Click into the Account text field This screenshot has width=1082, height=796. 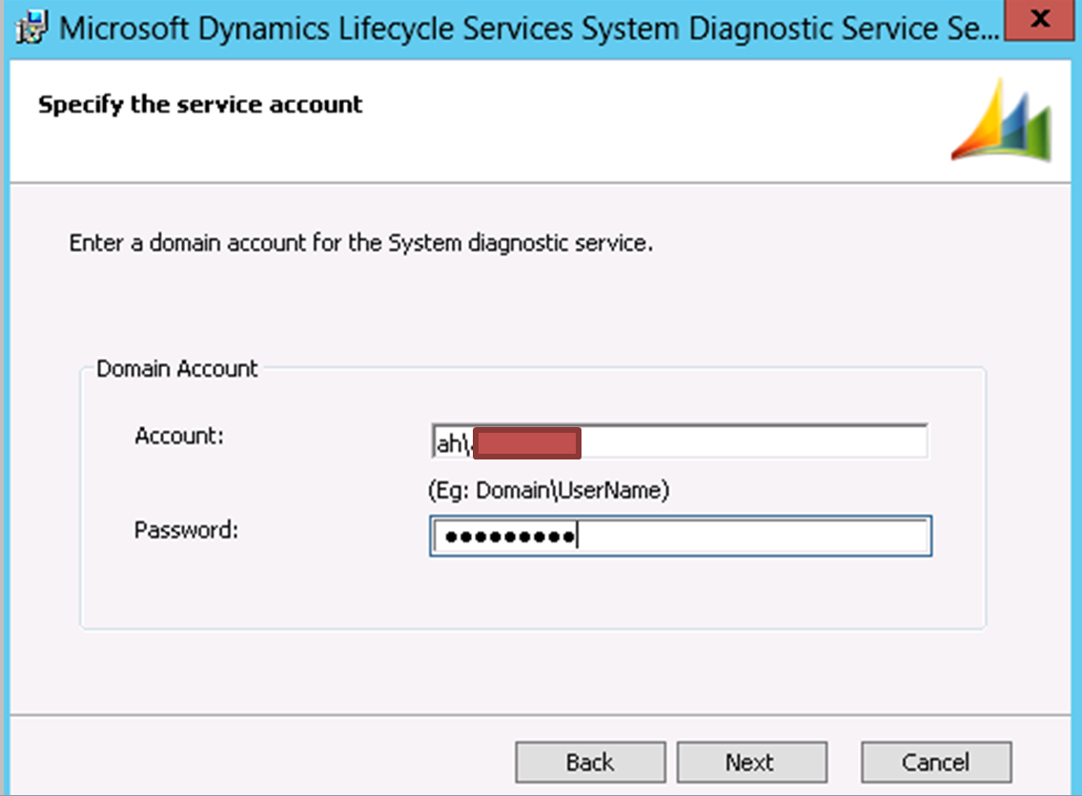[x=715, y=440]
